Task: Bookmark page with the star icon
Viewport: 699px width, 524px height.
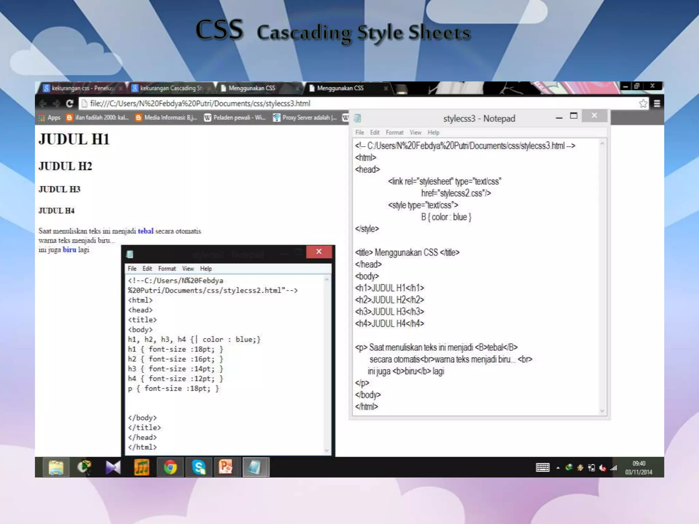Action: [643, 103]
